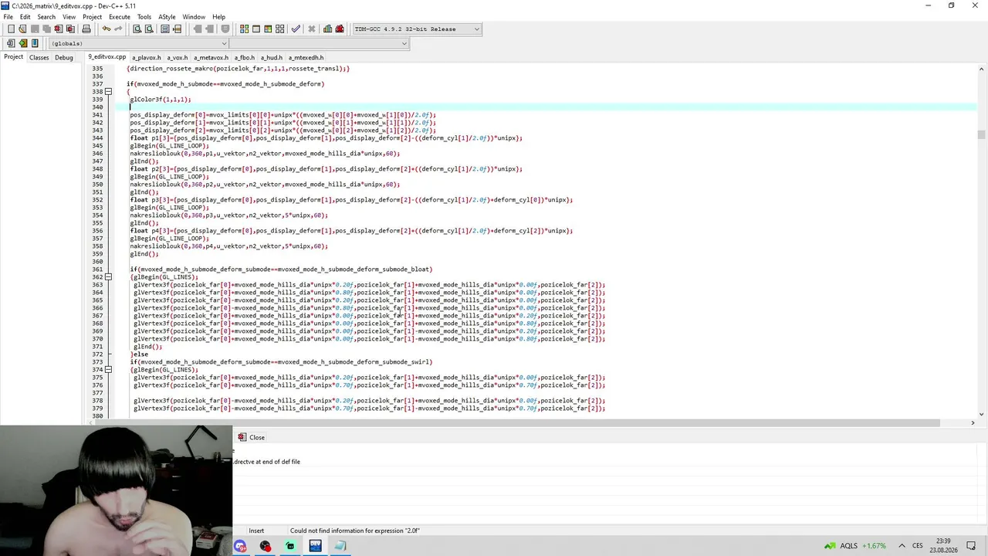
Task: Switch to the Project sidebar tab
Action: (13, 57)
